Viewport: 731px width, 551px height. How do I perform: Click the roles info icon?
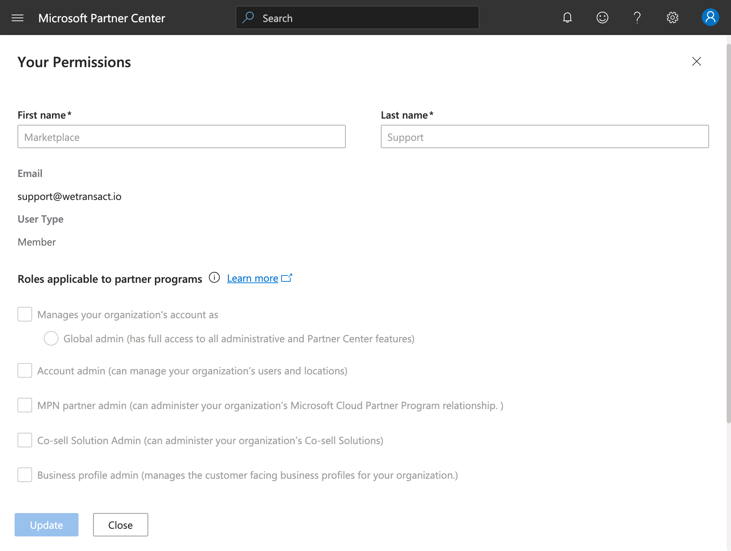[x=214, y=278]
